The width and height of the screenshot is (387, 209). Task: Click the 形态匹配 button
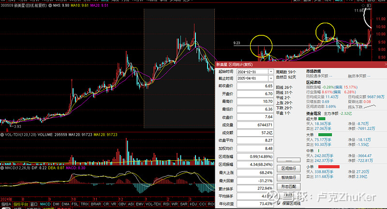(x=288, y=187)
